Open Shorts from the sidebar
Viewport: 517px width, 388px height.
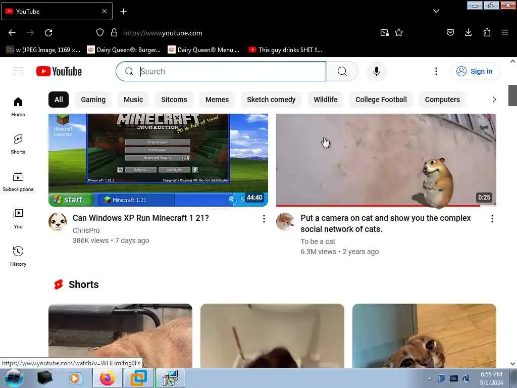click(18, 144)
